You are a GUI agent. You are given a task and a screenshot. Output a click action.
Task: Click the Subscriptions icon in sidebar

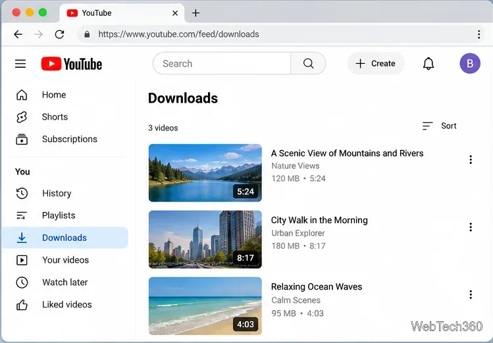coord(22,139)
